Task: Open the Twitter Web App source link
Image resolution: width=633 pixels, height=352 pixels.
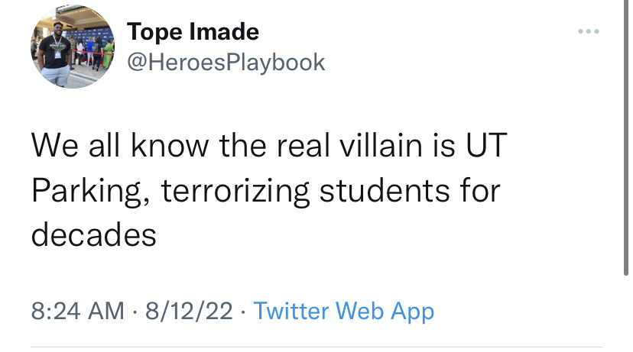Action: 343,311
